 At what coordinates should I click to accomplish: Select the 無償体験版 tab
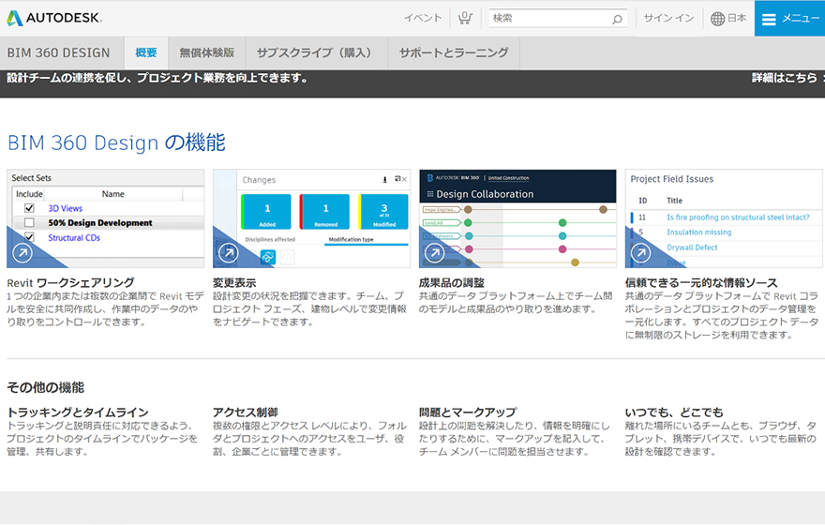(207, 52)
